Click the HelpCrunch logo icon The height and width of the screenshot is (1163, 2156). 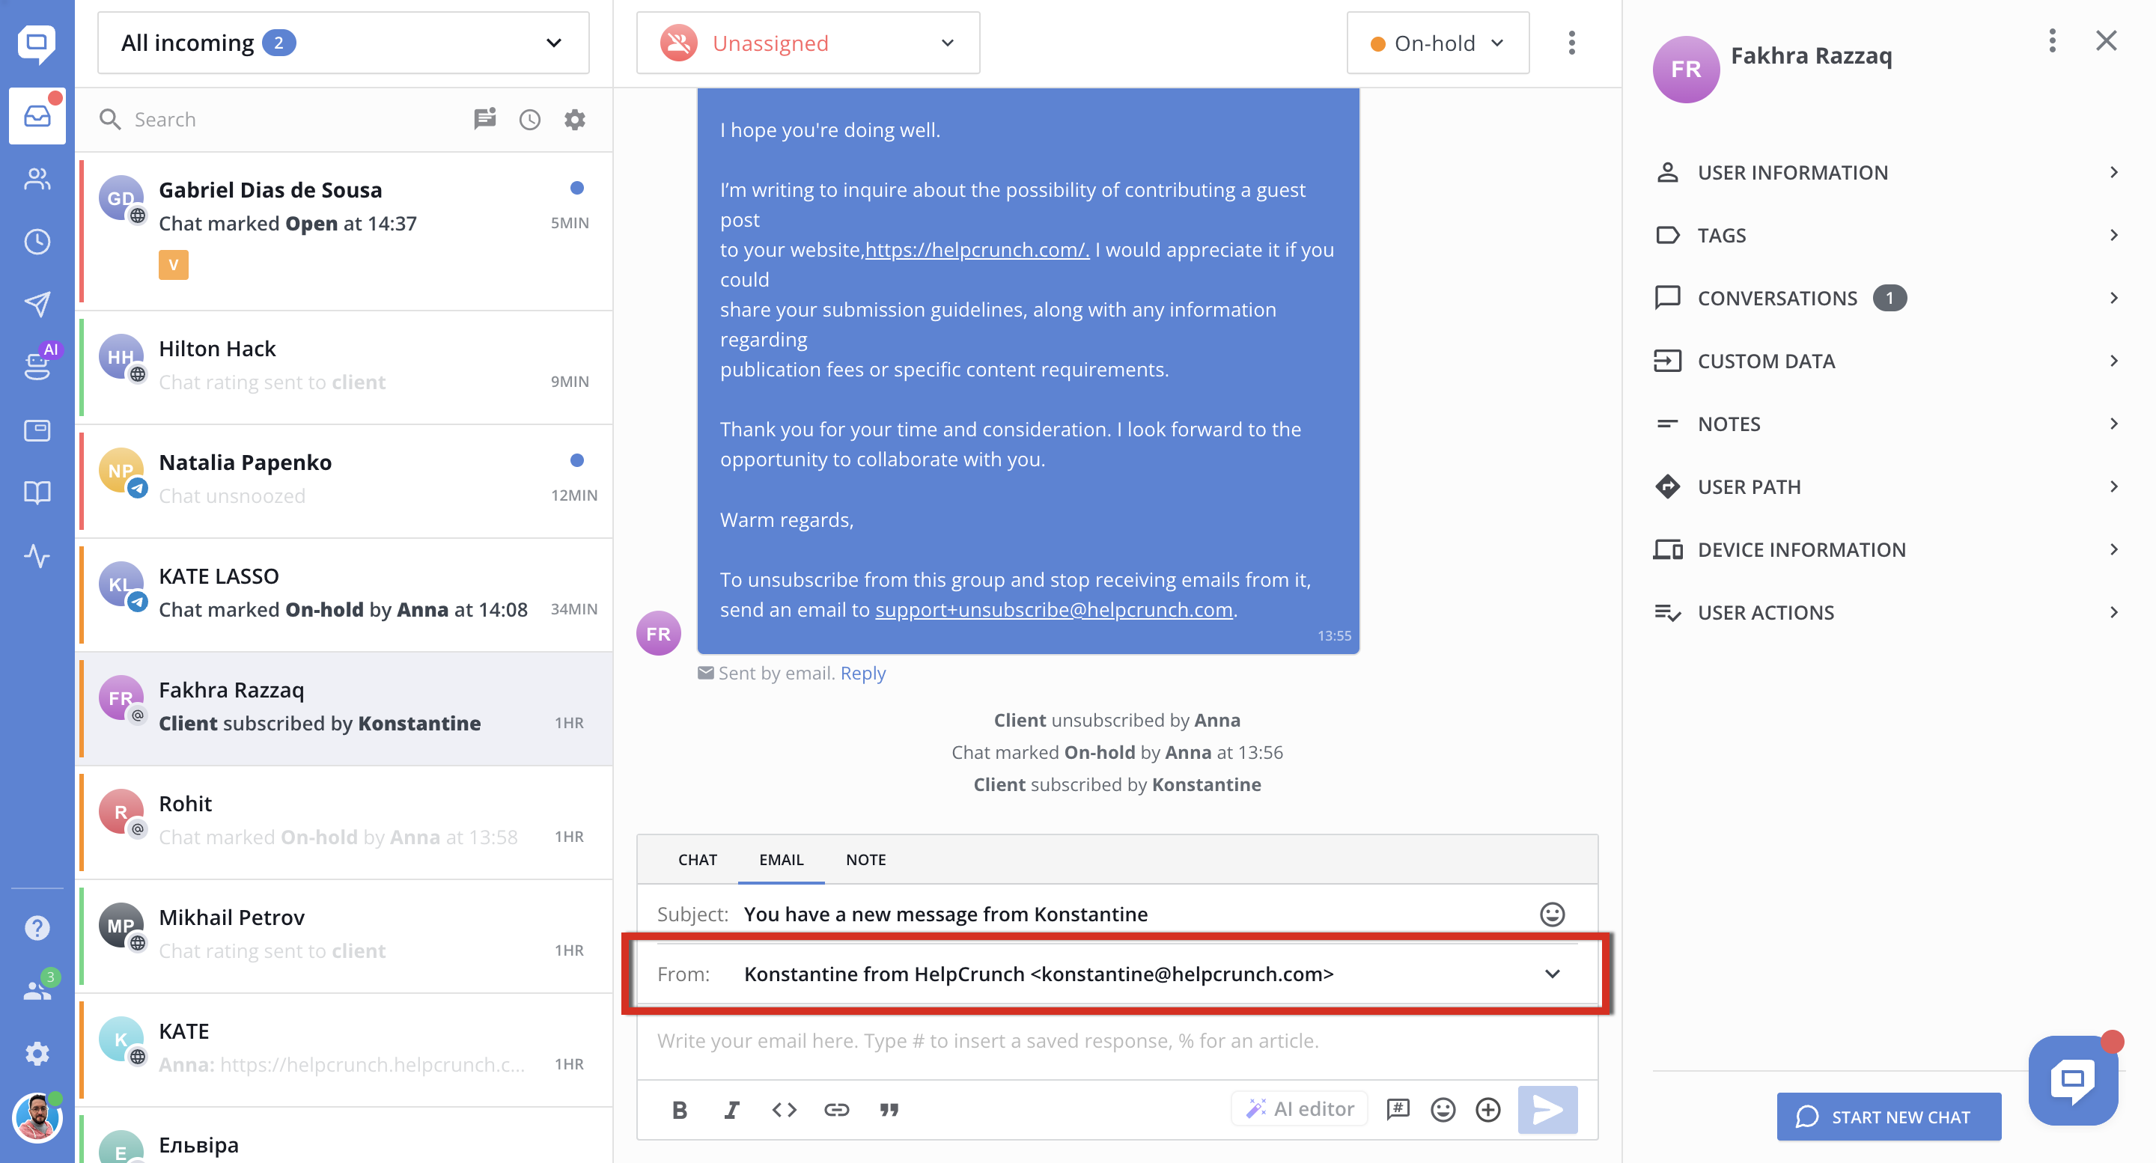(37, 43)
